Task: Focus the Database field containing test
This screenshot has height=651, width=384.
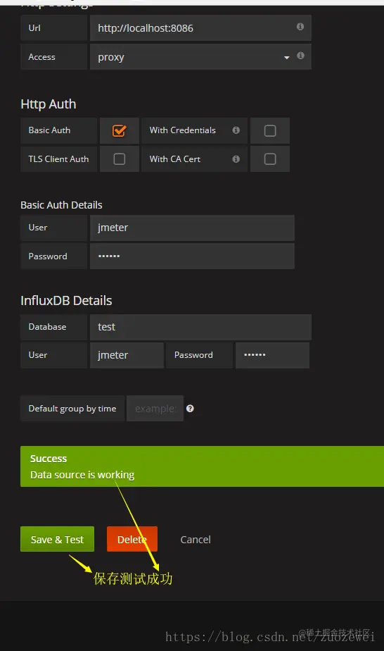Action: coord(200,327)
